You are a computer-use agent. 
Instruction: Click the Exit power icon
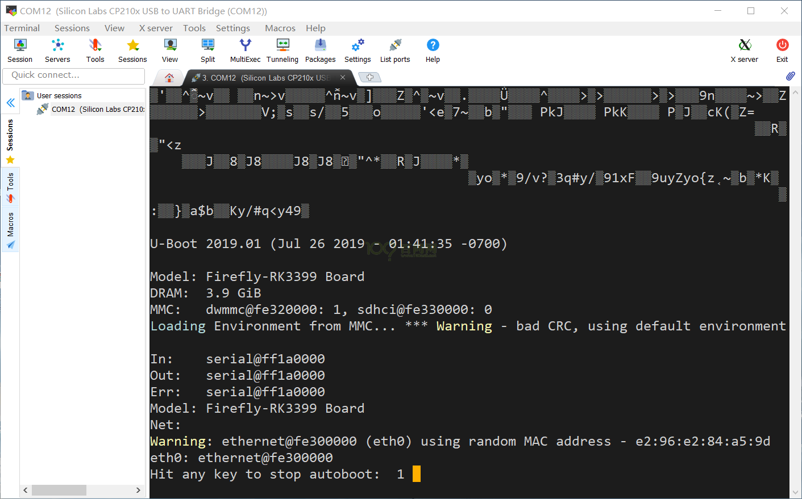[x=782, y=51]
